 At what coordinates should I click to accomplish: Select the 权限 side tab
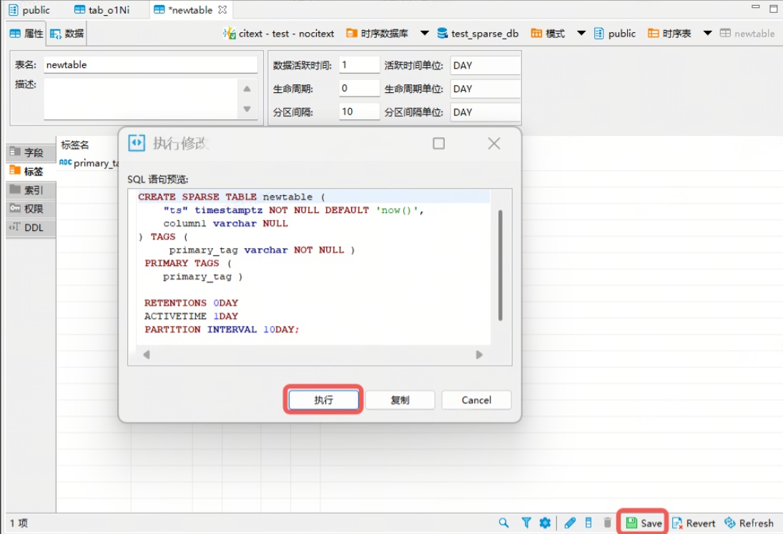click(x=31, y=209)
